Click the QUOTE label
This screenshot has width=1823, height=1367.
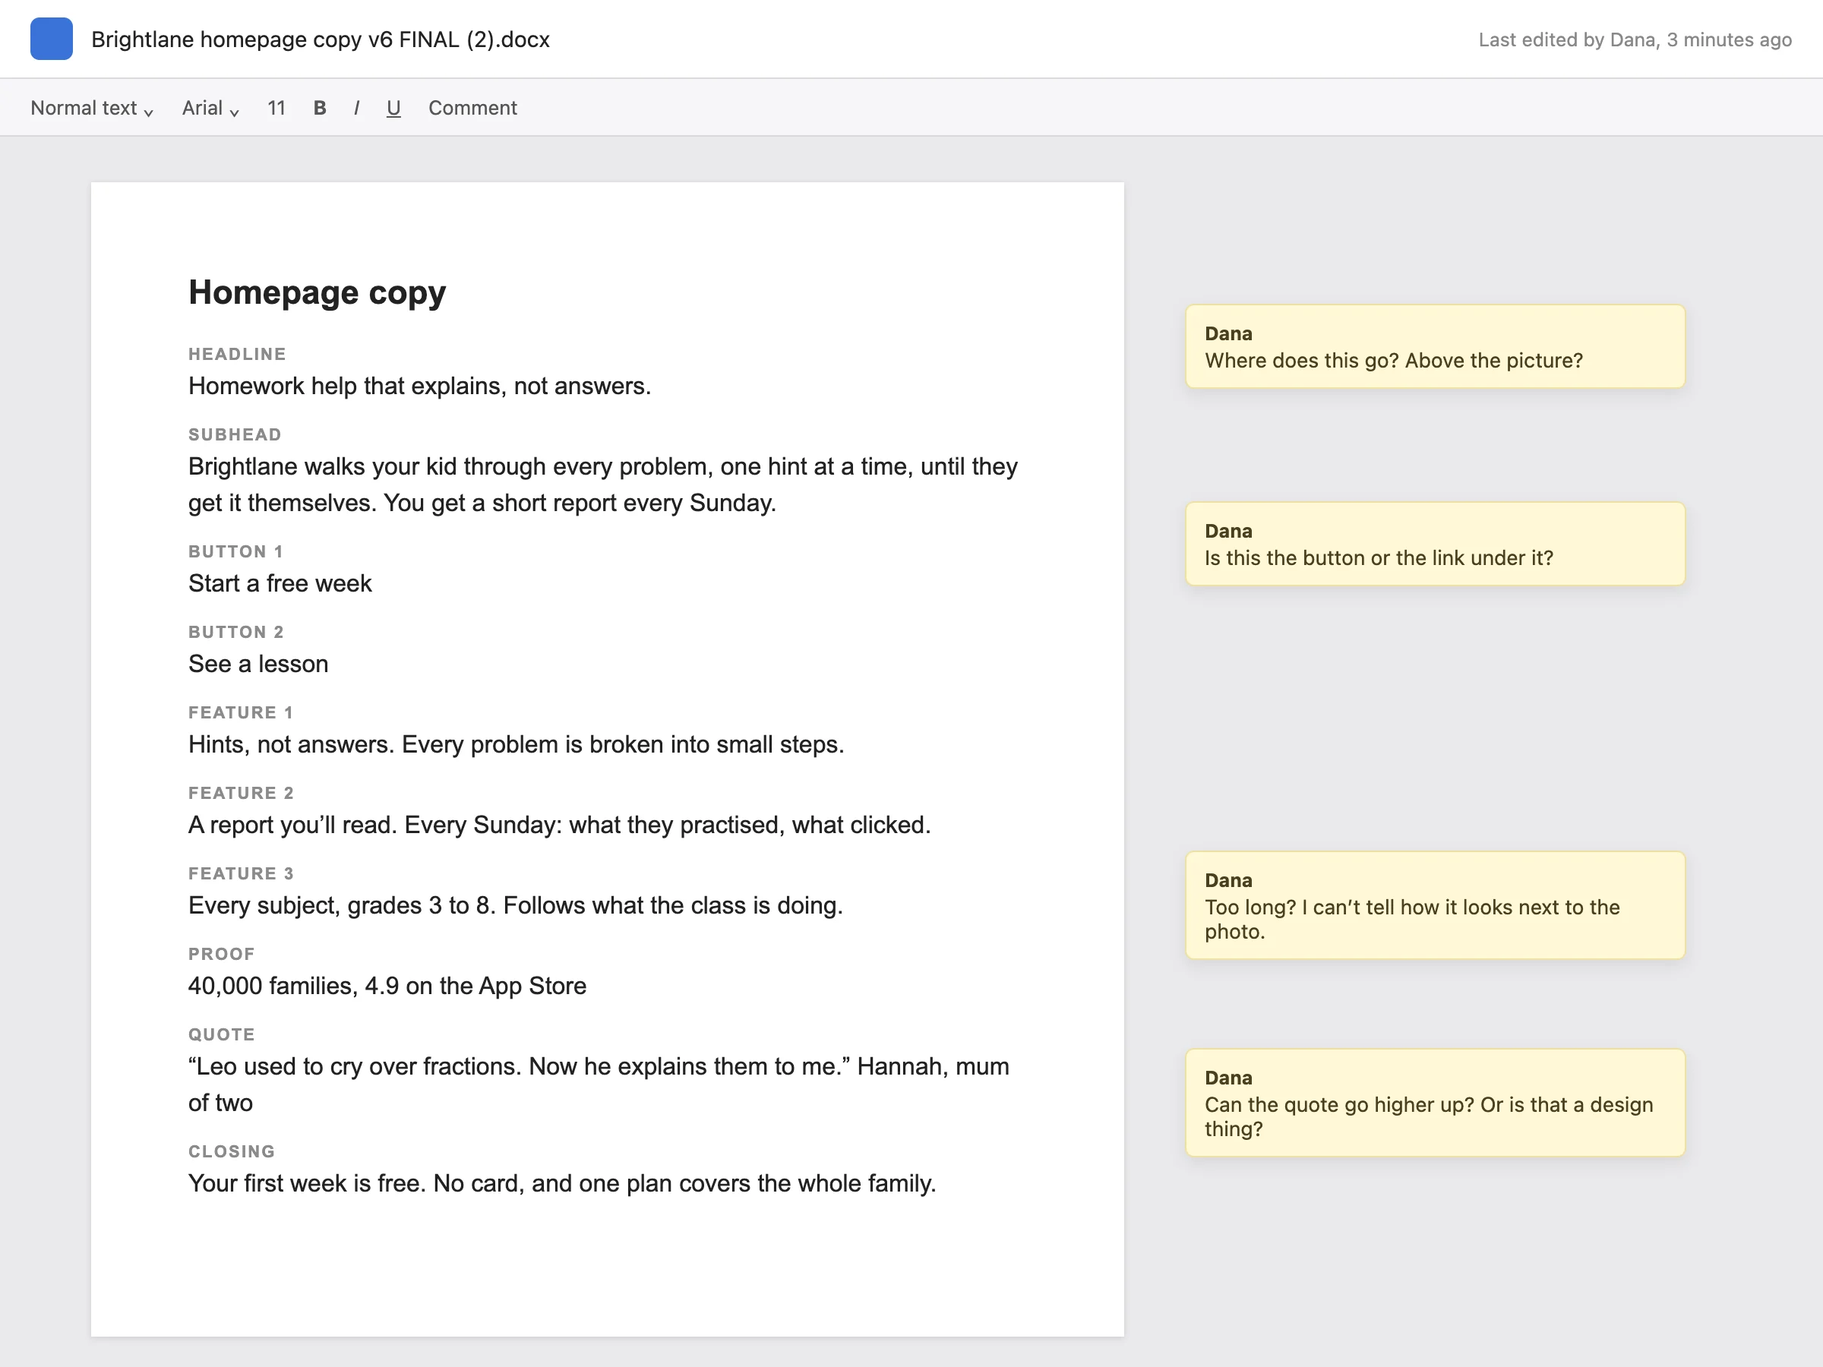222,1034
